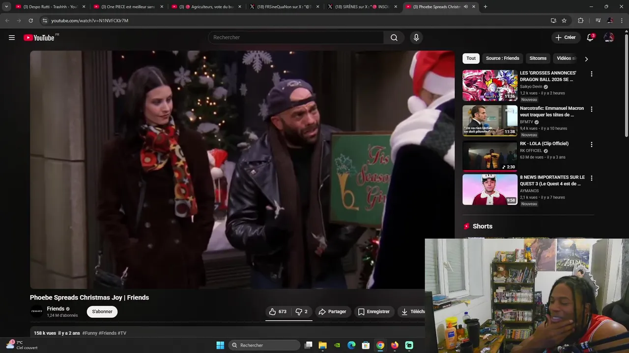Viewport: 629px width, 353px height.
Task: Open Microsoft Edge from the taskbar
Action: pyautogui.click(x=351, y=345)
